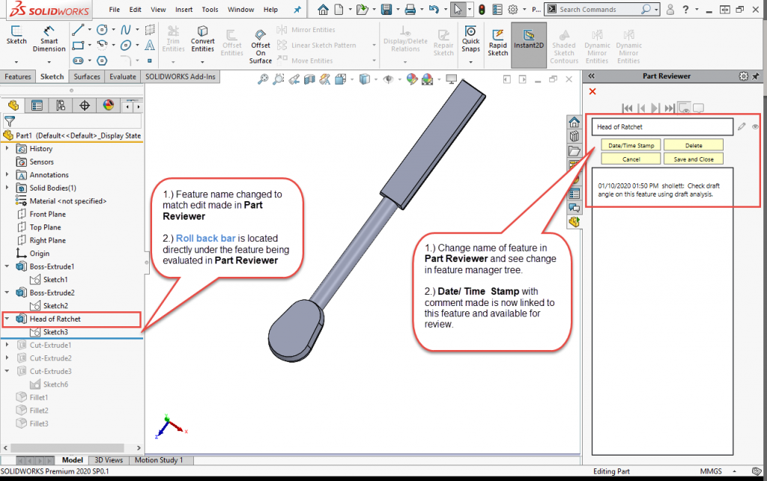Image resolution: width=767 pixels, height=481 pixels.
Task: Click the rebuild traffic light icon
Action: (x=482, y=9)
